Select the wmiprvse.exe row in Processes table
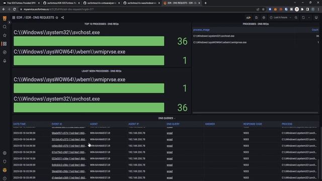The height and width of the screenshot is (181, 322). pos(256,42)
